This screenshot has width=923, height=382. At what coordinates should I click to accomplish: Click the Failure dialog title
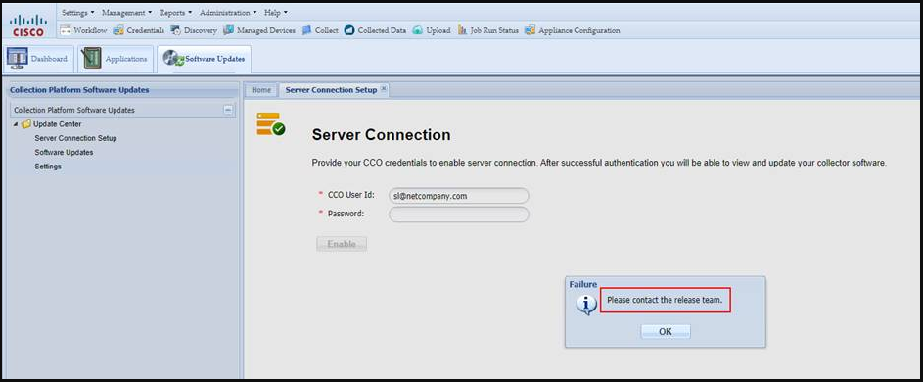pyautogui.click(x=582, y=285)
